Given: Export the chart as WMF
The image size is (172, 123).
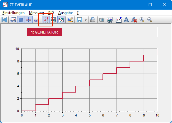Looking at the screenshot, I should coord(110,20).
